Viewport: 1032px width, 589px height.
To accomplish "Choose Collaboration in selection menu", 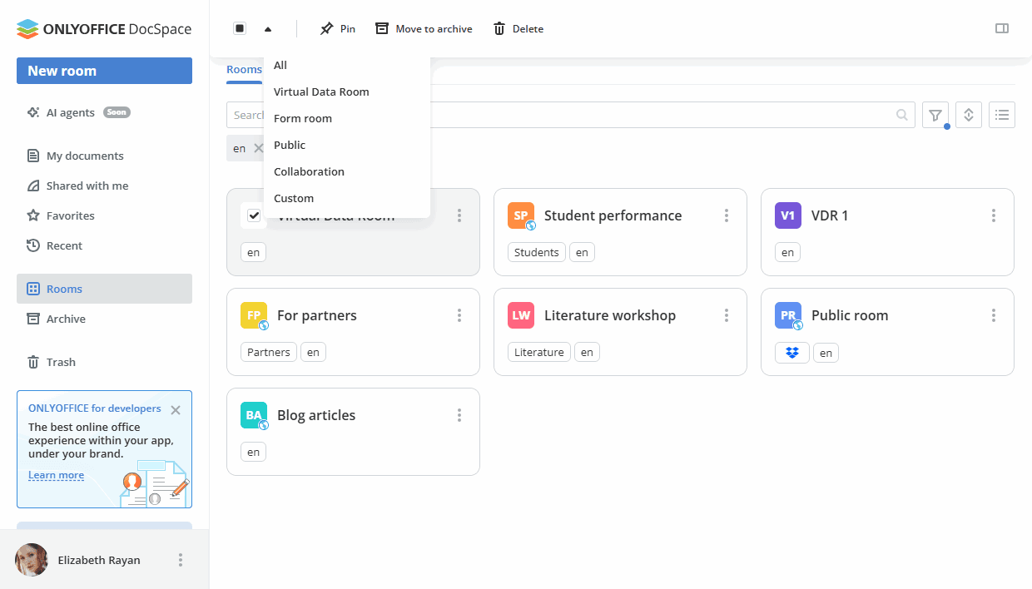I will [309, 171].
